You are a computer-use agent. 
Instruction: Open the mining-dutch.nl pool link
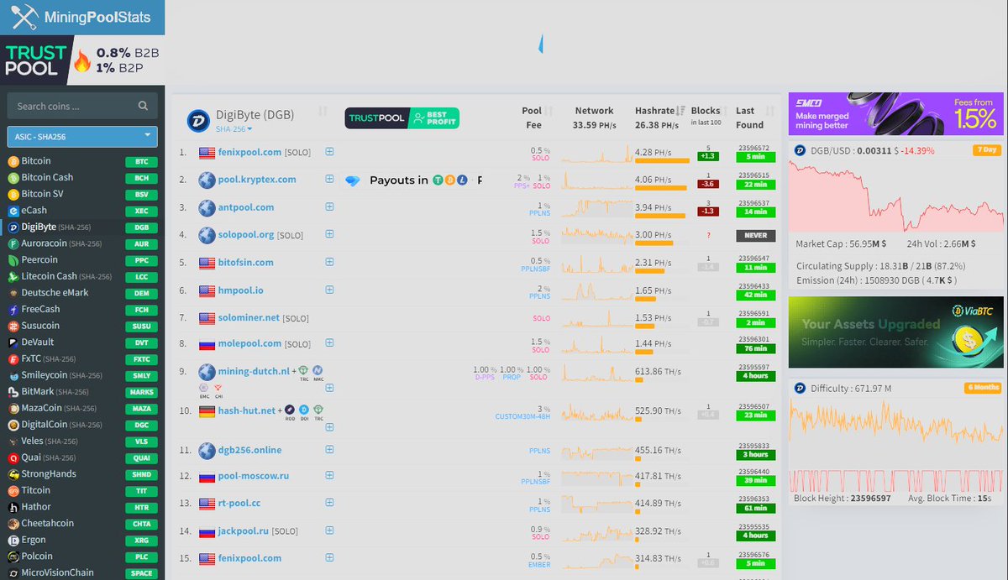point(254,371)
